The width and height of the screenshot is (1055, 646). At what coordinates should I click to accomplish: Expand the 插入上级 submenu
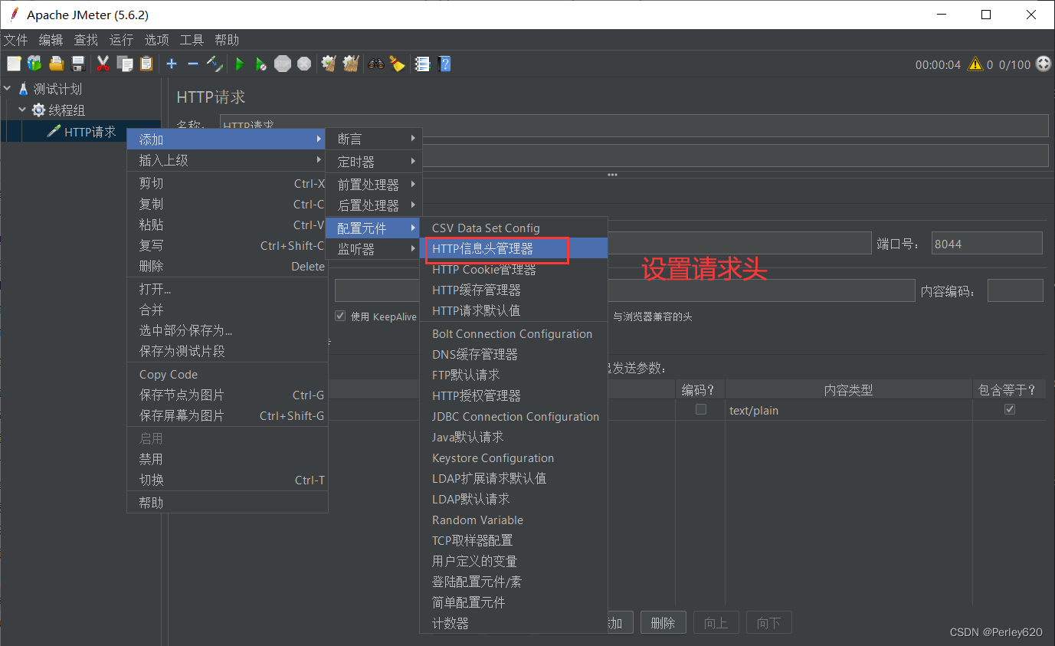(228, 160)
